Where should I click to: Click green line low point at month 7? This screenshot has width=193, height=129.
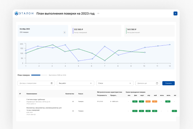click(x=105, y=60)
